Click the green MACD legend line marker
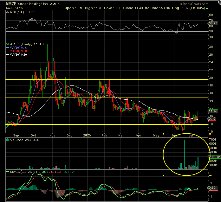This screenshot has height=202, width=221. pos(8,172)
